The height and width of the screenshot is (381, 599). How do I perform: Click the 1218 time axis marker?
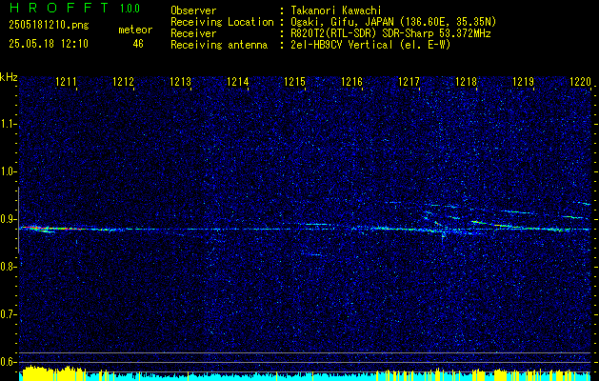click(x=467, y=81)
